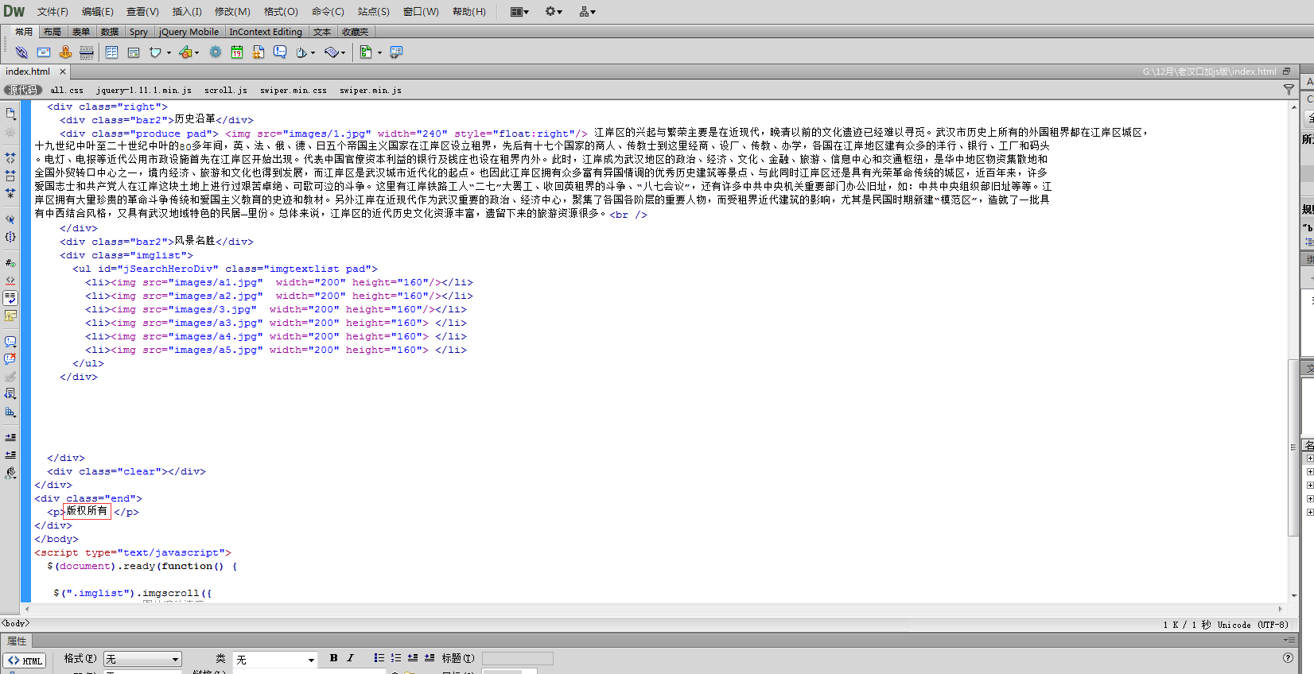
Task: Click the Hyperlink insert icon
Action: (21, 52)
